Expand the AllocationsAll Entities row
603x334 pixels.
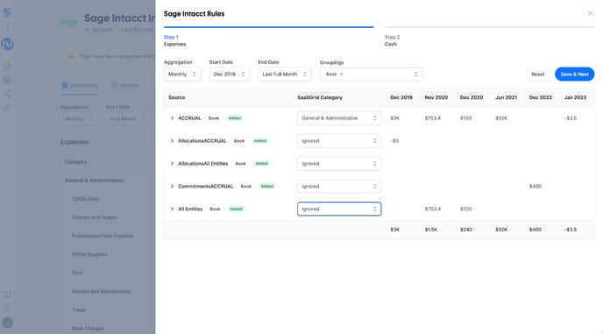pos(172,164)
